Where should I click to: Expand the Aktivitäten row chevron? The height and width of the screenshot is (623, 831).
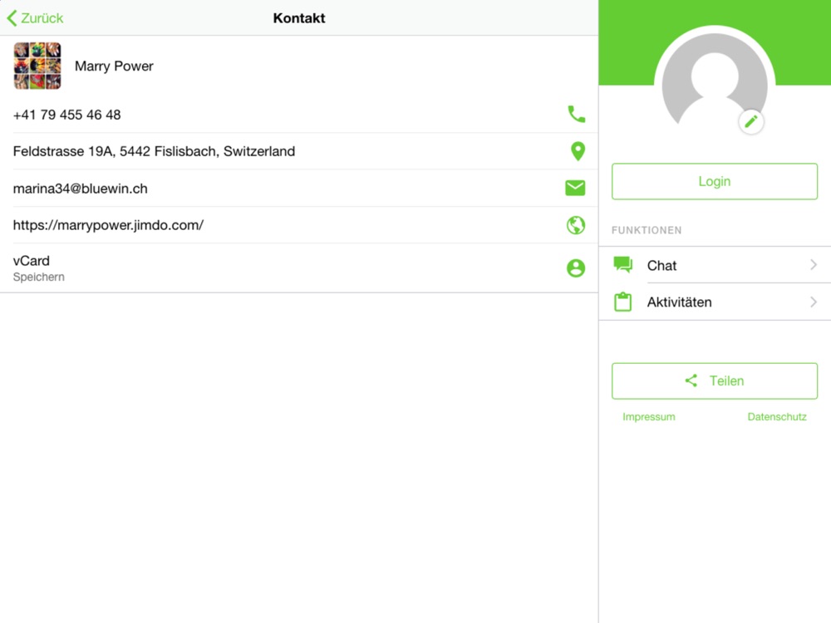(814, 302)
